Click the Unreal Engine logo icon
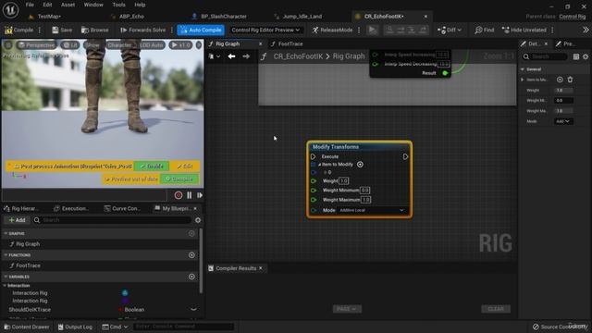Screen dimensions: 592x333 (10, 10)
